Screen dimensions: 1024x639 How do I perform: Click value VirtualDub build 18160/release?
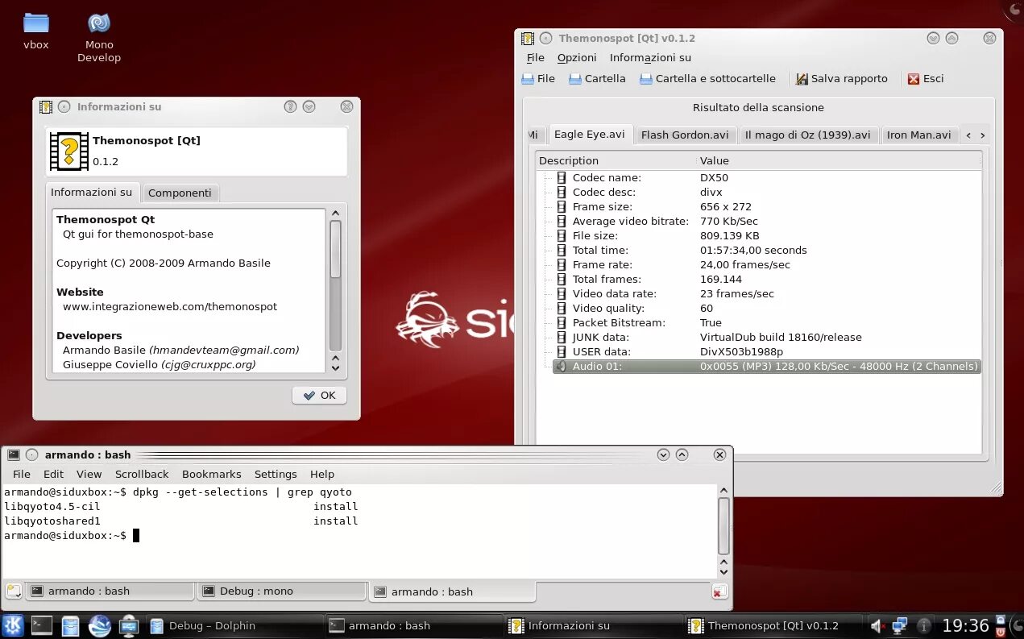[x=781, y=337]
